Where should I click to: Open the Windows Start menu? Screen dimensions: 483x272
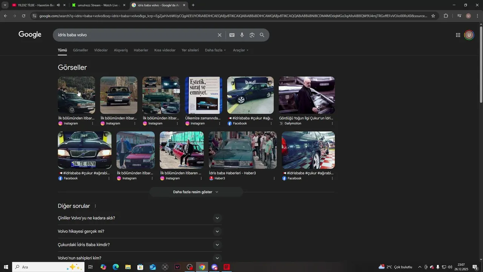[x=6, y=267]
